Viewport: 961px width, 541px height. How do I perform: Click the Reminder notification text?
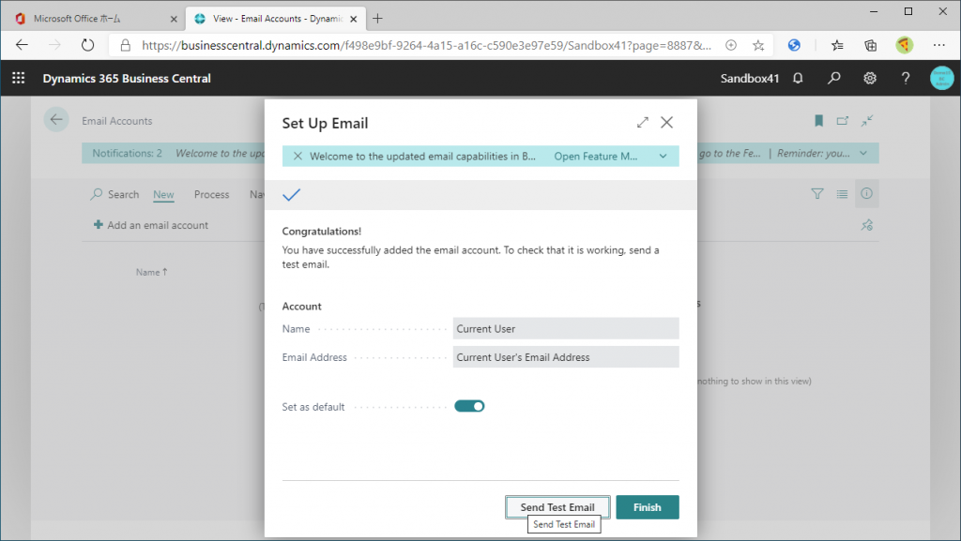click(x=814, y=153)
